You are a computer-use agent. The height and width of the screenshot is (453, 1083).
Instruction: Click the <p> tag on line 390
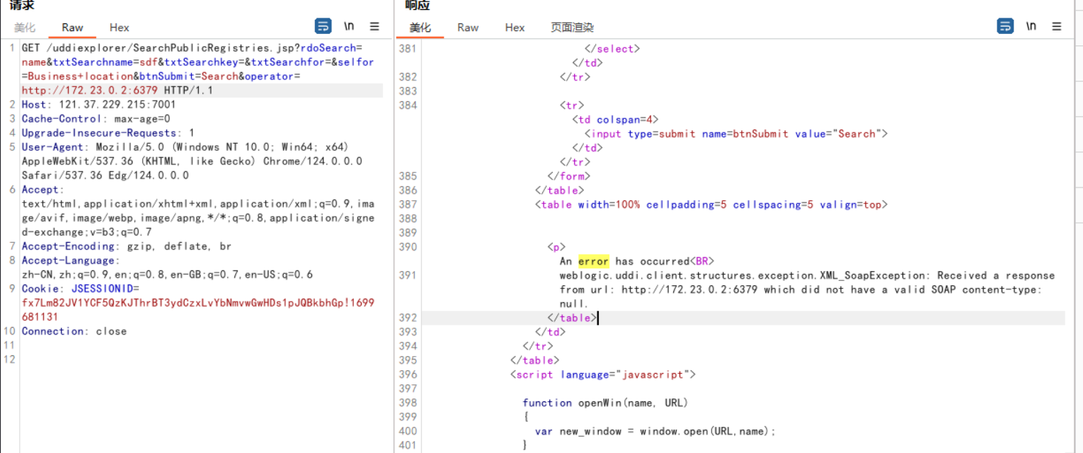(556, 247)
